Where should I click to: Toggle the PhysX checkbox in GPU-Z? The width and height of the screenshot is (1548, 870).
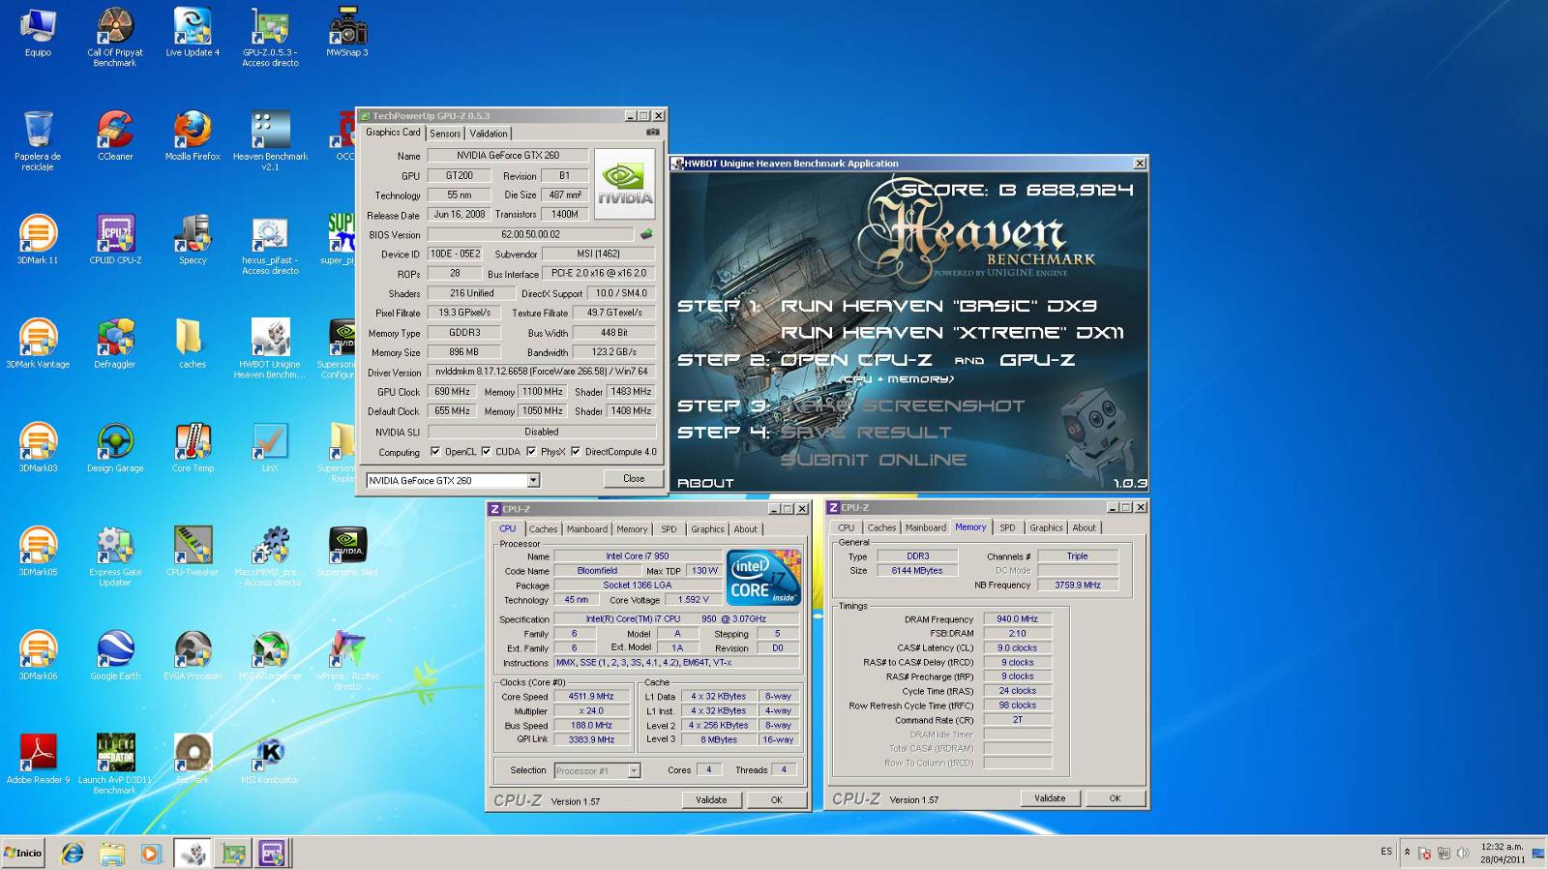(x=531, y=451)
